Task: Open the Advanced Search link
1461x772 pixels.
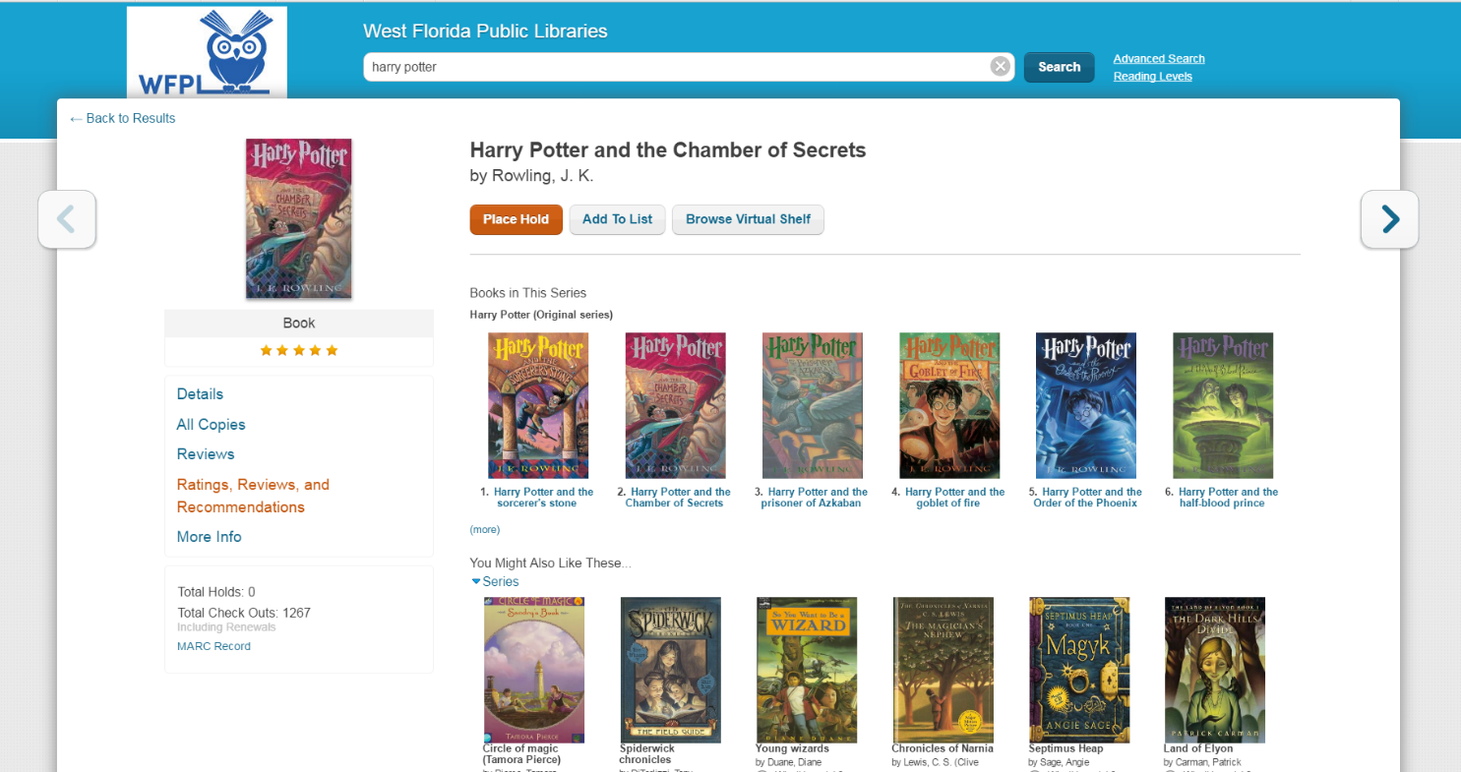Action: click(x=1159, y=59)
